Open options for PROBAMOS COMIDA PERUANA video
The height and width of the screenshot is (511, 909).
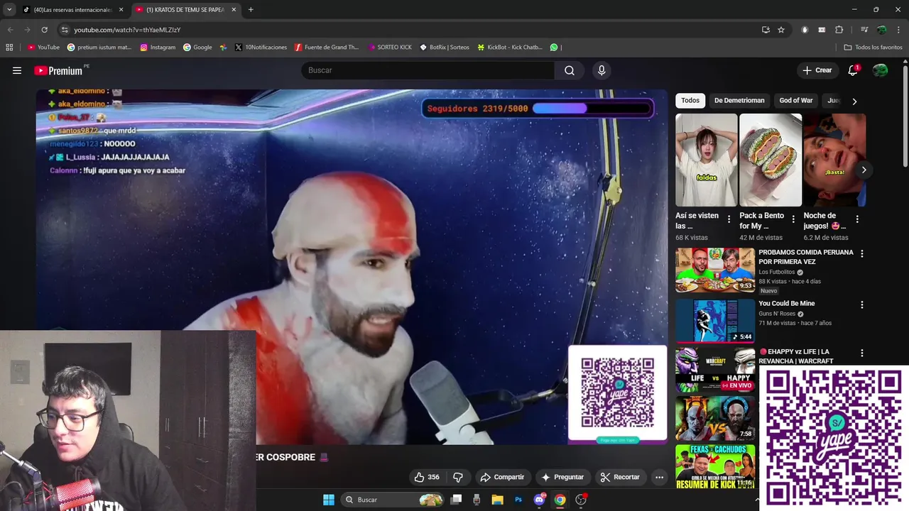pos(862,253)
